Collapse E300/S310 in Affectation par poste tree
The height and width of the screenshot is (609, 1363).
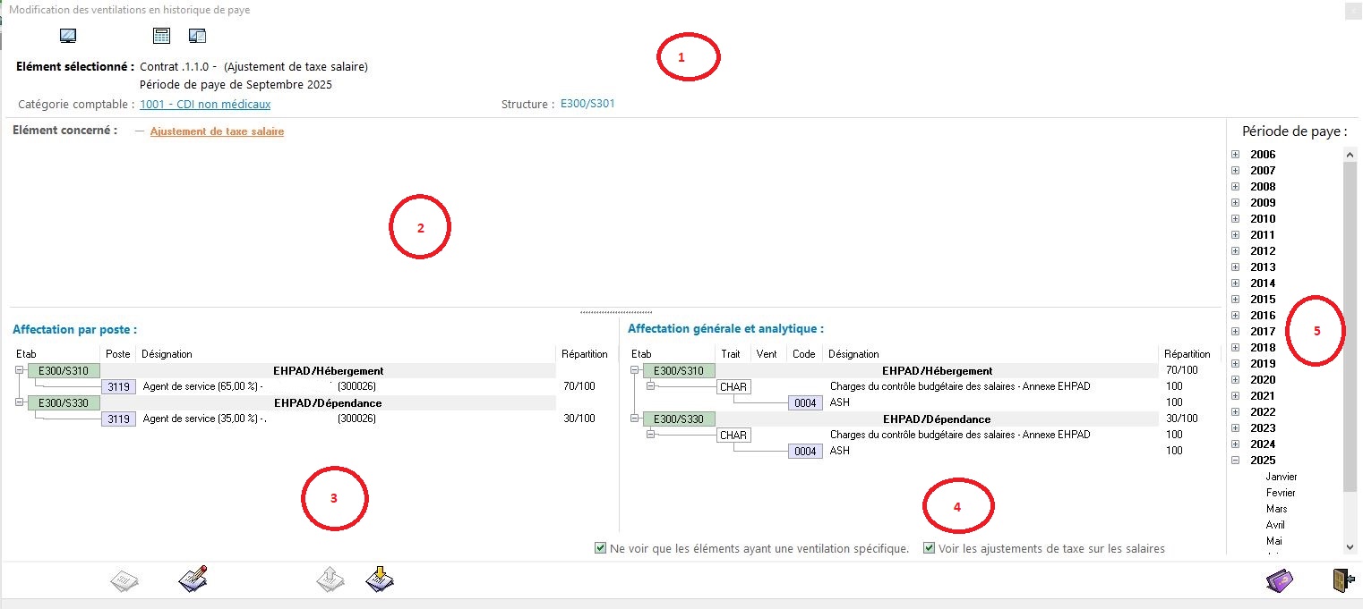click(21, 371)
